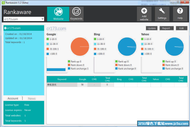Click Yahoo Rank up green swatch
Screen dimensions: 190x127
[x=163, y=61]
